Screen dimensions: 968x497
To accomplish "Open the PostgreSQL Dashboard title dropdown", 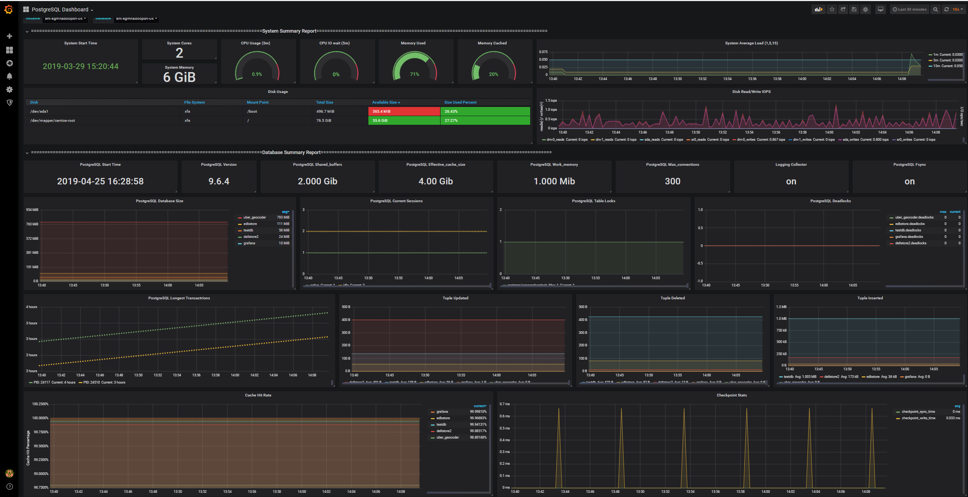I will coord(62,9).
